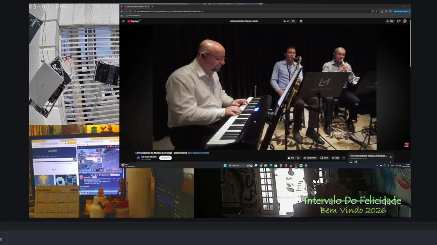Start voice search with microphone icon
Screen dimensions: 437x245
pyautogui.click(x=301, y=21)
